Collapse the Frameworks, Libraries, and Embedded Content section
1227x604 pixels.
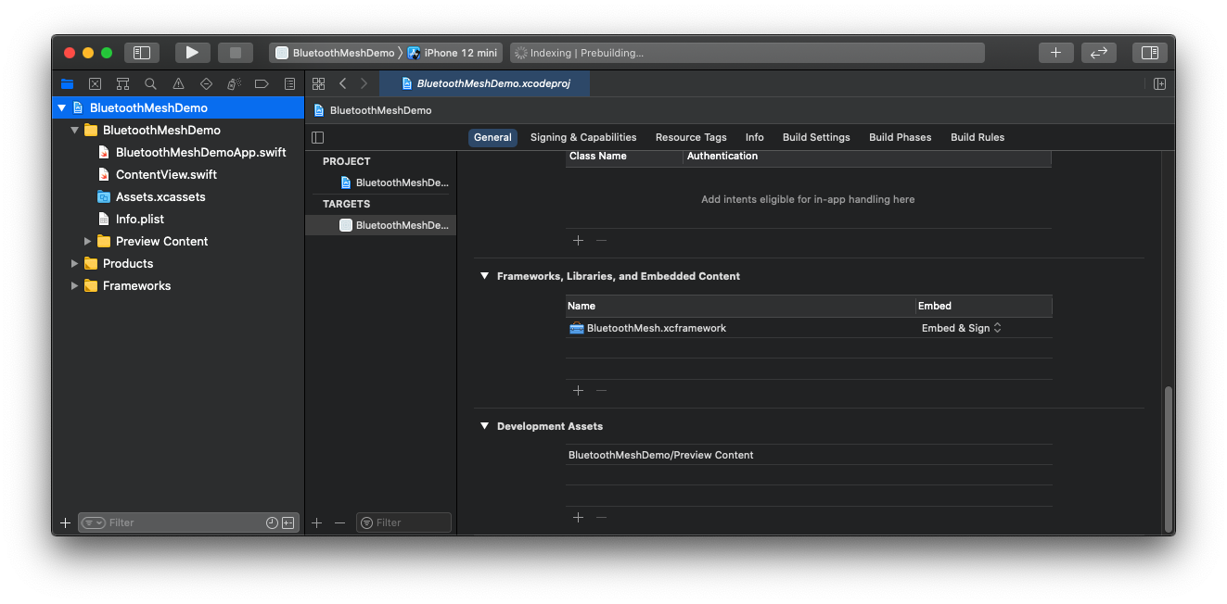point(484,275)
